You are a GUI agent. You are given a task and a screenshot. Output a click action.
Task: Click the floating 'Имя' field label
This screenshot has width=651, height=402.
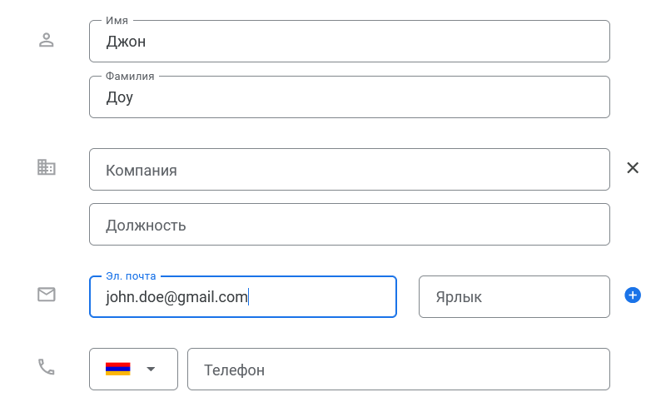coord(117,20)
